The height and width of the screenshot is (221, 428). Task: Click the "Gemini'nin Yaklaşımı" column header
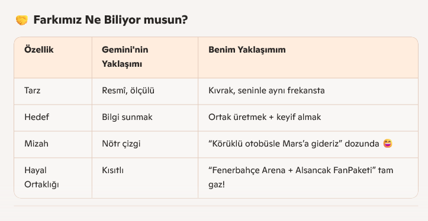[x=125, y=57]
